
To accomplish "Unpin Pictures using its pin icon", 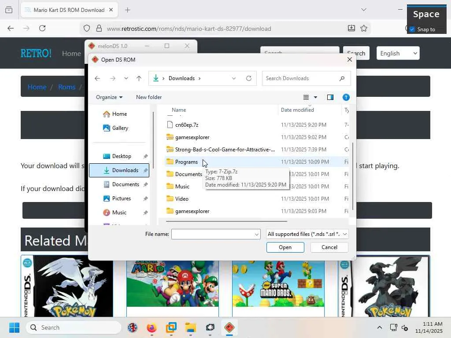I will click(x=145, y=198).
